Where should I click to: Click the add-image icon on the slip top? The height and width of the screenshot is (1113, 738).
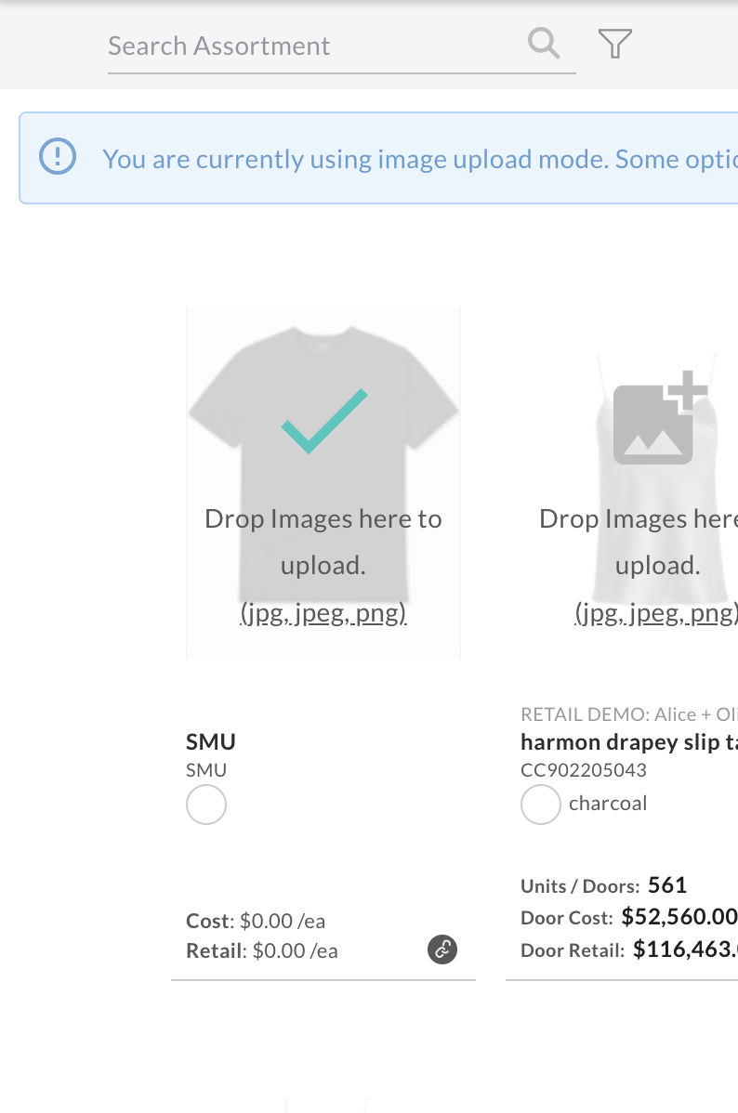(660, 417)
